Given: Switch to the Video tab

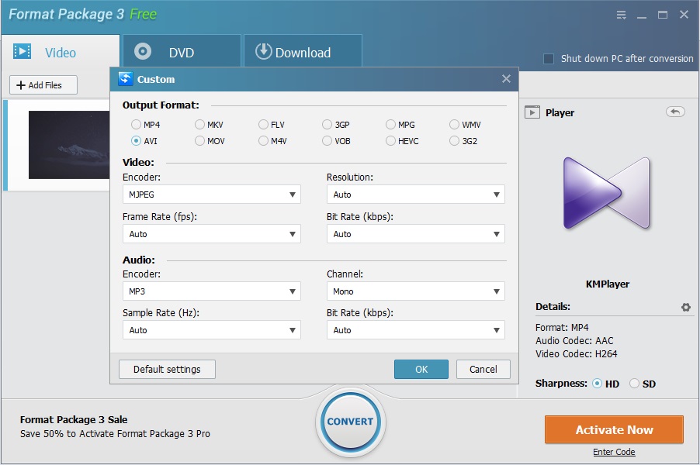Looking at the screenshot, I should pos(61,52).
